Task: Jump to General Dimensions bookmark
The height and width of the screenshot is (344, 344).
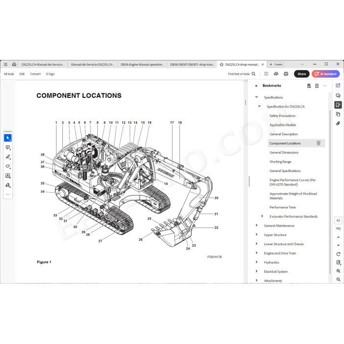Action: [284, 152]
